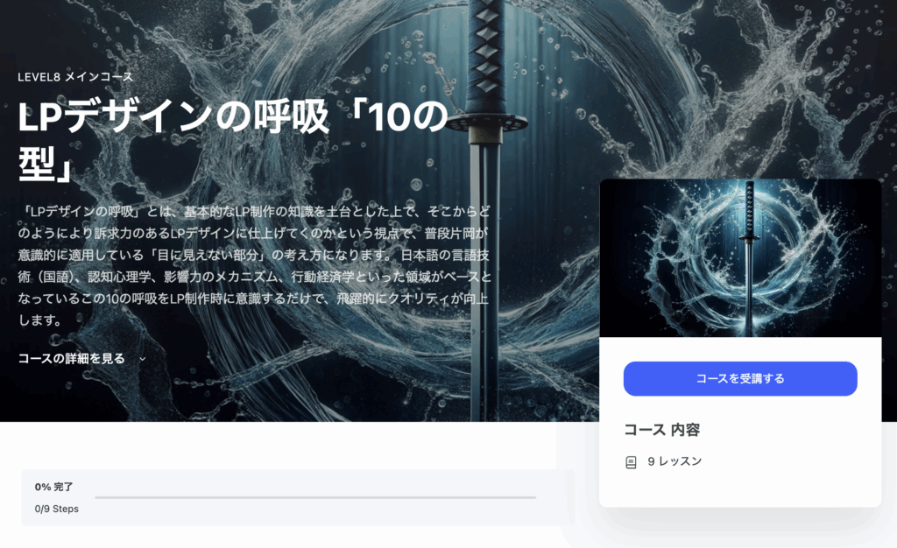The height and width of the screenshot is (548, 897).
Task: Click the course title LPデザインの呼吸
Action: pos(173,116)
